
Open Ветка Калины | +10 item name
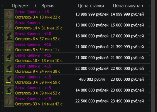pos(33,34)
